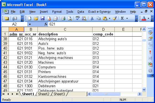Open the Exact e-Synergy menu
This screenshot has height=103, width=155.
(x=99, y=12)
